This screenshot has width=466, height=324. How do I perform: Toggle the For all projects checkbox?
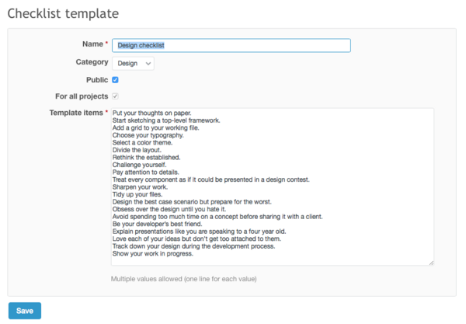point(115,96)
